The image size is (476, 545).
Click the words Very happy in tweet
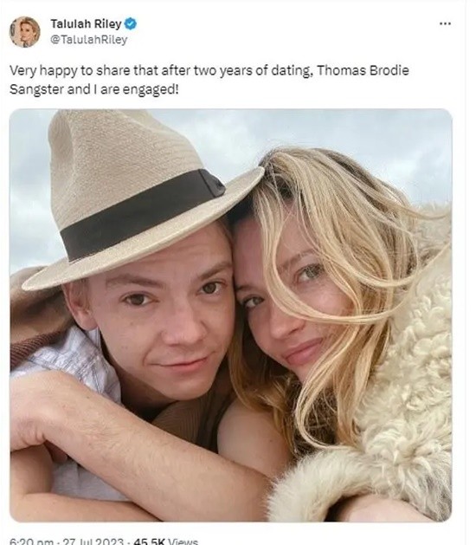pyautogui.click(x=43, y=71)
